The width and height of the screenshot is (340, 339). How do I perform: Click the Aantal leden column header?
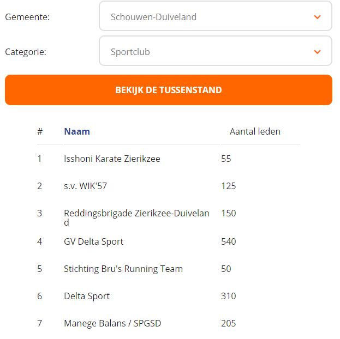pyautogui.click(x=255, y=131)
